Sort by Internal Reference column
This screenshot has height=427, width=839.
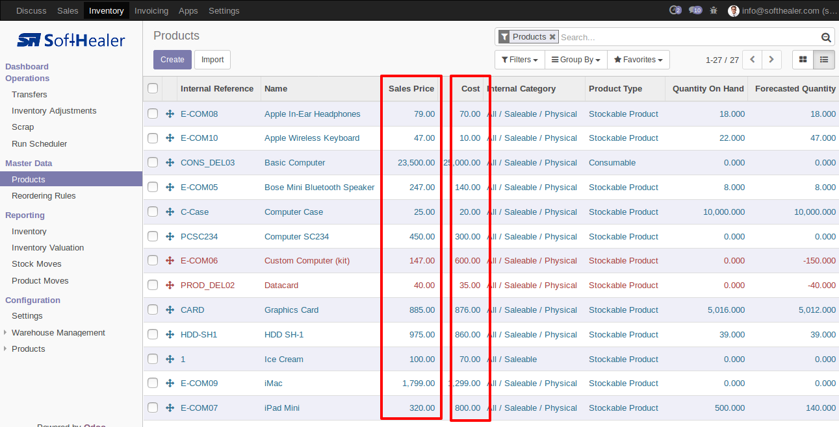(x=217, y=89)
